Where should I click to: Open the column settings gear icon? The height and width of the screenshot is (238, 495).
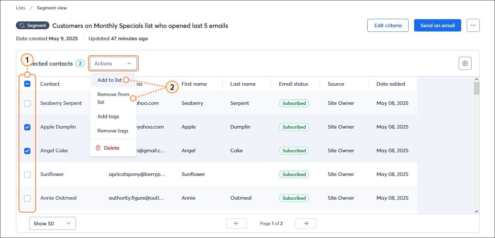[465, 63]
